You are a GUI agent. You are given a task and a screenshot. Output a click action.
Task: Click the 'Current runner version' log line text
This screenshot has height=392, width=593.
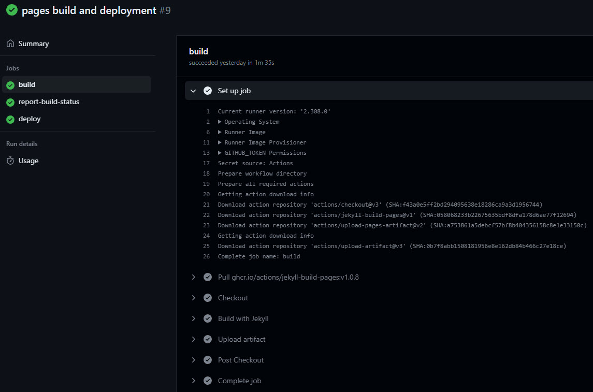(x=274, y=111)
